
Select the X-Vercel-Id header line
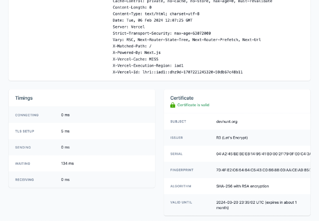click(x=177, y=72)
